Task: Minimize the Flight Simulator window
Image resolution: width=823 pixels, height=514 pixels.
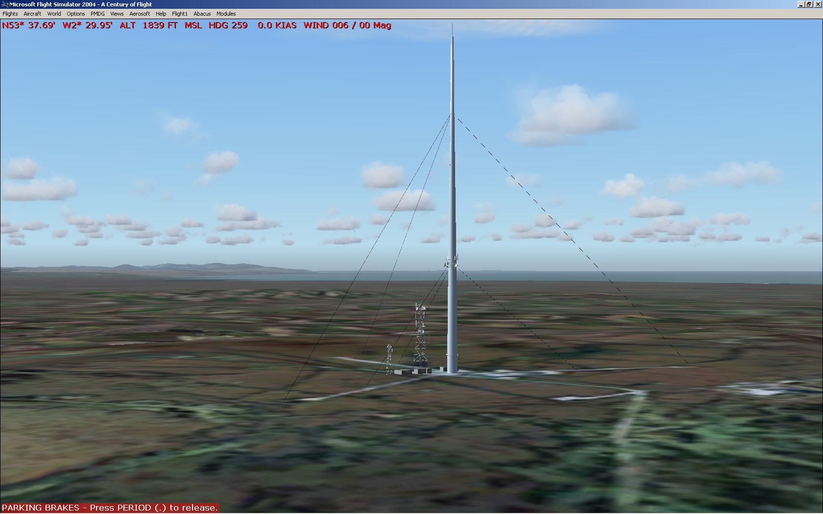Action: 800,4
